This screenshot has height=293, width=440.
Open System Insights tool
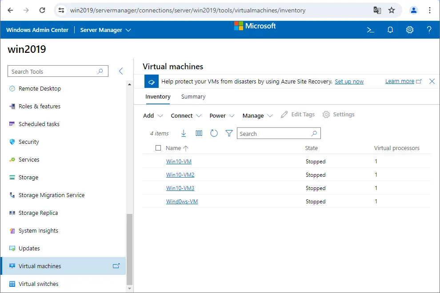64,230
